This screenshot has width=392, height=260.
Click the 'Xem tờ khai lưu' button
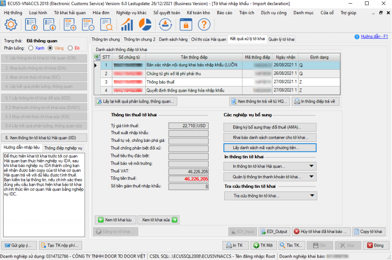click(115, 220)
